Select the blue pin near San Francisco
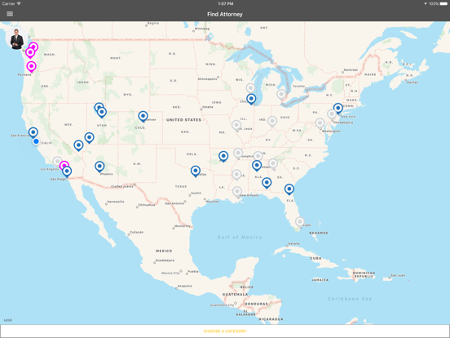Image resolution: width=450 pixels, height=338 pixels. click(x=33, y=133)
